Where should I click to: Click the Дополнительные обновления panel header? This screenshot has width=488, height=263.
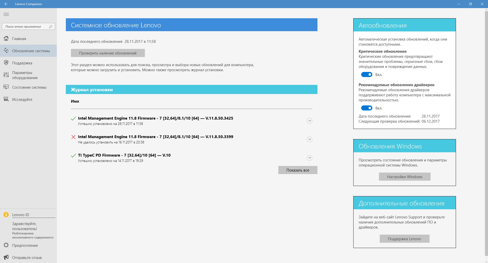point(404,203)
